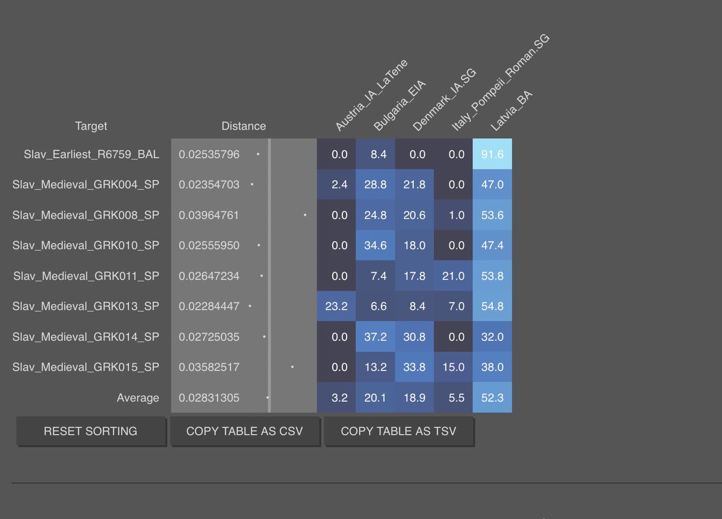Click the 13.2 cell in GRK015 row
This screenshot has width=722, height=519.
pyautogui.click(x=375, y=367)
